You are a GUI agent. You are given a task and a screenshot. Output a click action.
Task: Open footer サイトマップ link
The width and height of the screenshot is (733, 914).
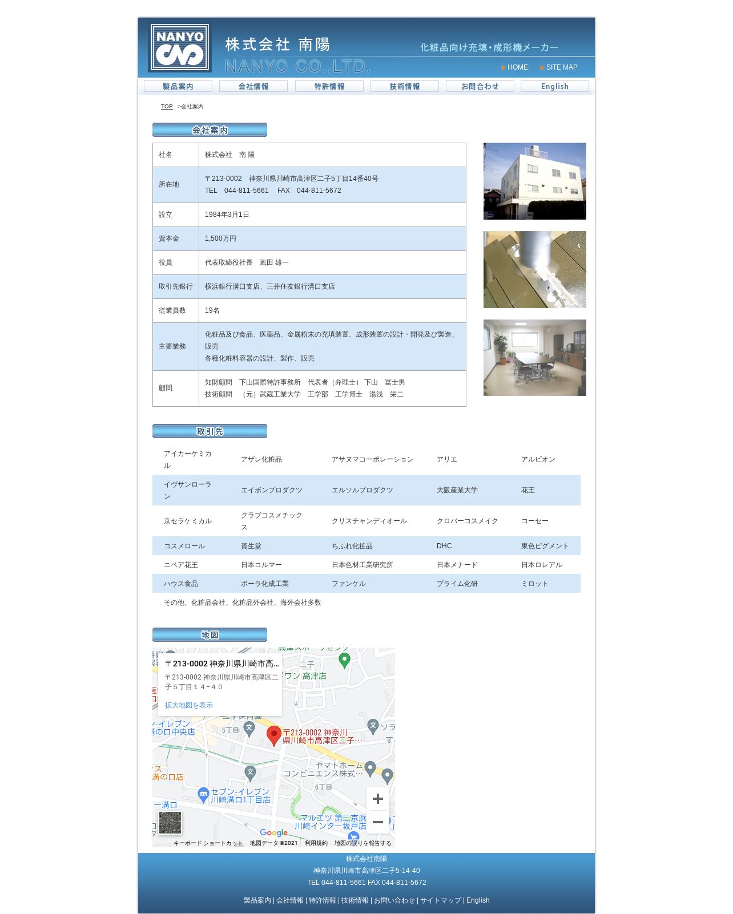click(x=441, y=900)
